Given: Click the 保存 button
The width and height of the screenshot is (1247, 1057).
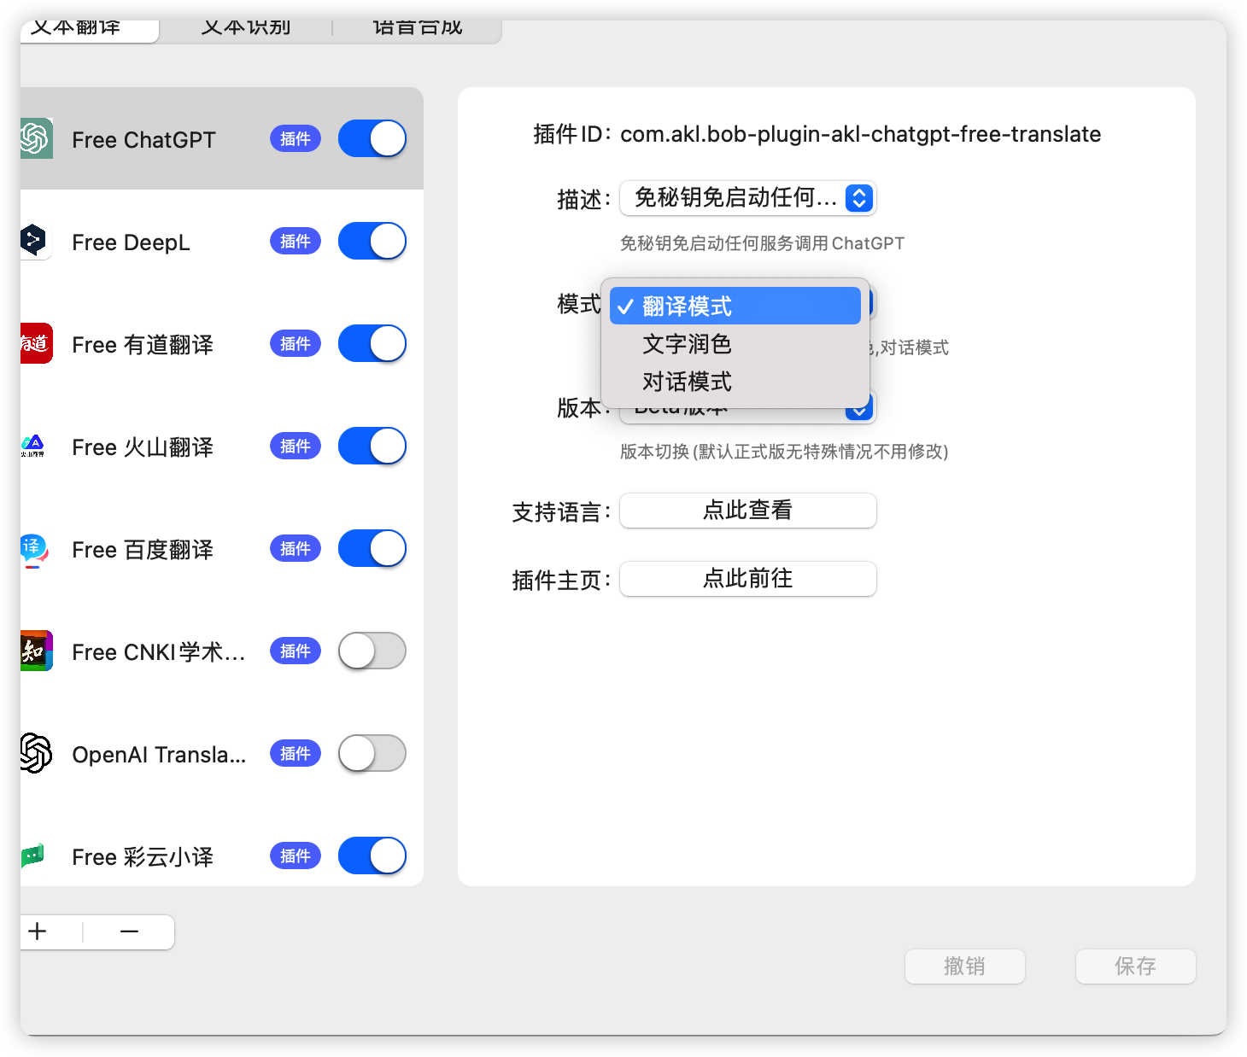Looking at the screenshot, I should point(1136,966).
